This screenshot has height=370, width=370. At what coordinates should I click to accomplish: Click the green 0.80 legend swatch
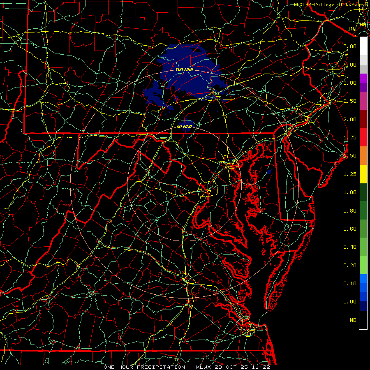click(x=363, y=210)
